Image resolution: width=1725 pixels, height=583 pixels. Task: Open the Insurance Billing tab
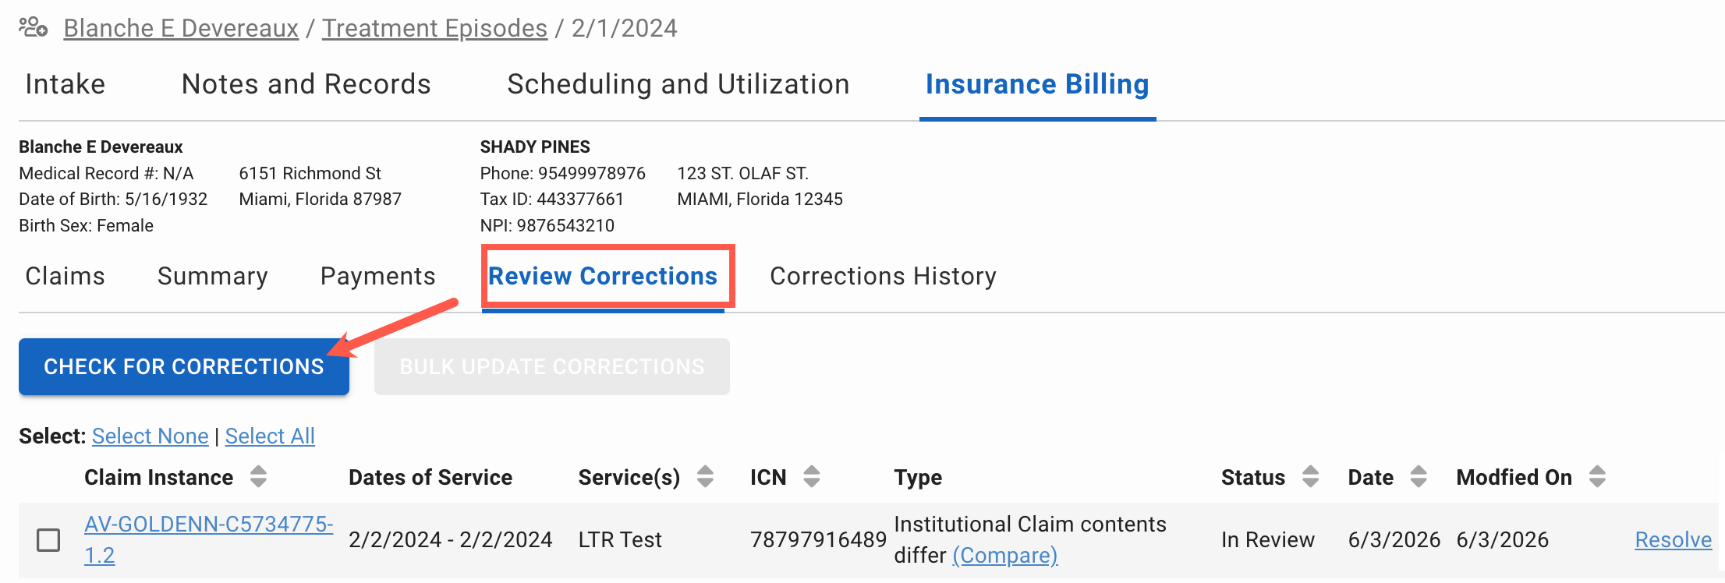click(x=1037, y=84)
